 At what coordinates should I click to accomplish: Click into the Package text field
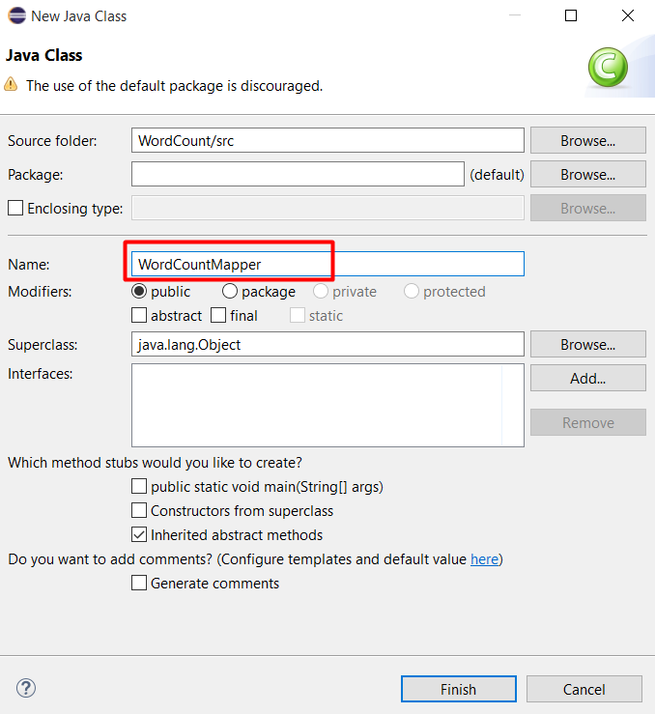(298, 174)
